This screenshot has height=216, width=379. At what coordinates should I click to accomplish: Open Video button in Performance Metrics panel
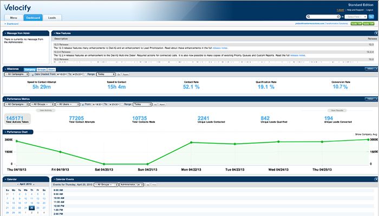371,99
